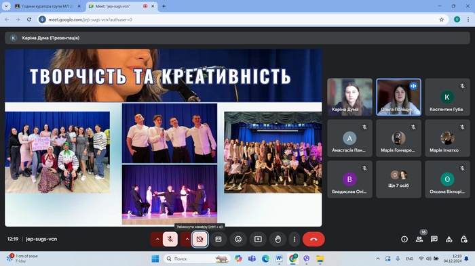Open the activities icon

449,239
